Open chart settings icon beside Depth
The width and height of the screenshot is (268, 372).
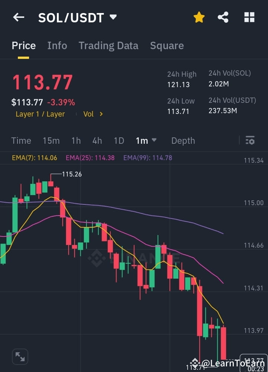(x=250, y=141)
